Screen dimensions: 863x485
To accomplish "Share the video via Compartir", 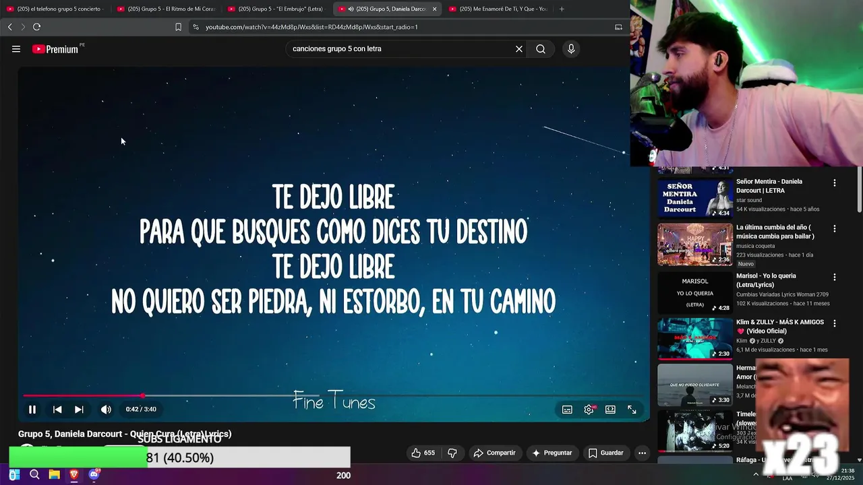I will click(x=494, y=453).
